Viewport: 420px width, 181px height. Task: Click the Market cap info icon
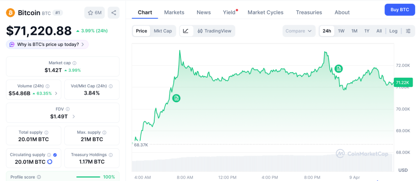(74, 63)
